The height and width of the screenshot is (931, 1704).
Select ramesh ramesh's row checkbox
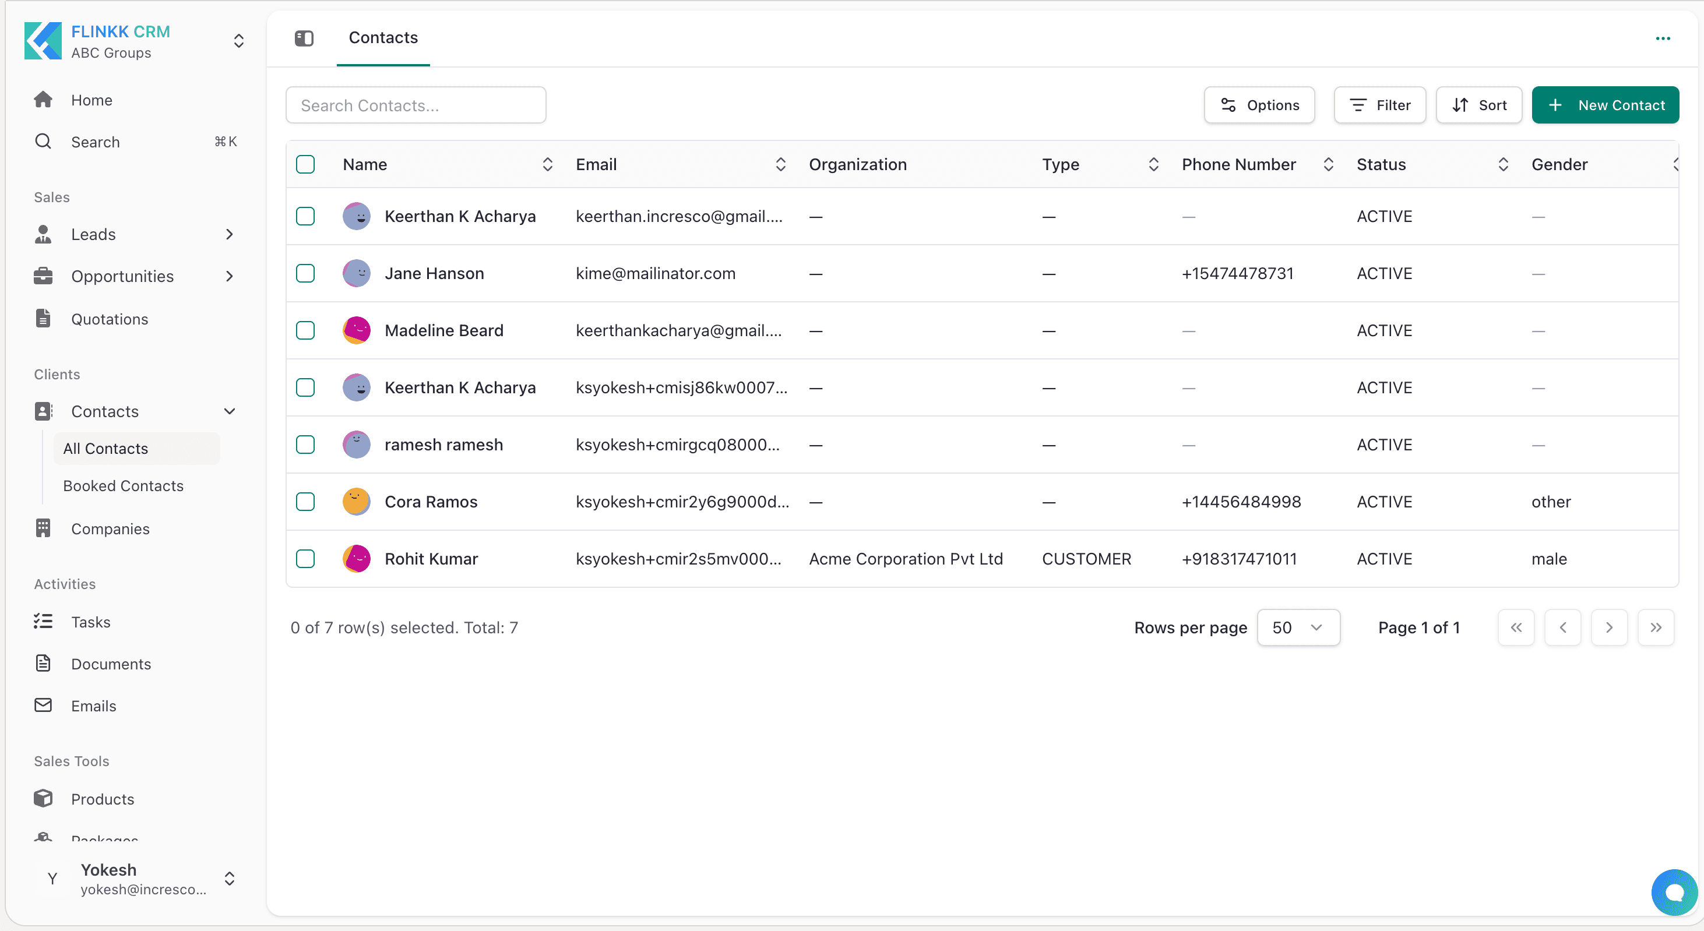tap(305, 445)
